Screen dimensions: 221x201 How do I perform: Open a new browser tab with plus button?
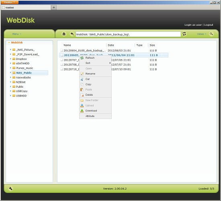(54, 8)
